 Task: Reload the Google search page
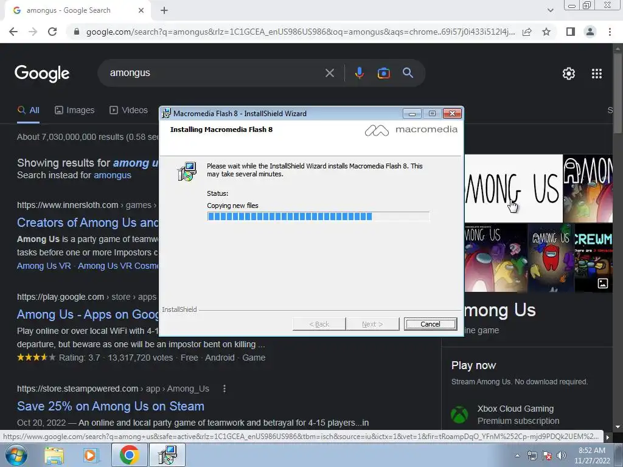[52, 32]
